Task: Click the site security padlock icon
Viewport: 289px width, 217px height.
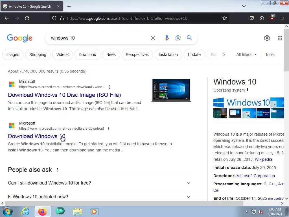Action: (62, 18)
